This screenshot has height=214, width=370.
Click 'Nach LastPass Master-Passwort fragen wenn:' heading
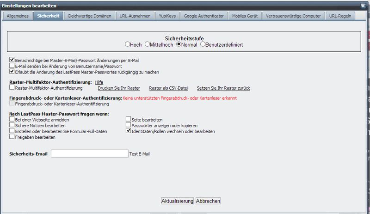coord(59,114)
